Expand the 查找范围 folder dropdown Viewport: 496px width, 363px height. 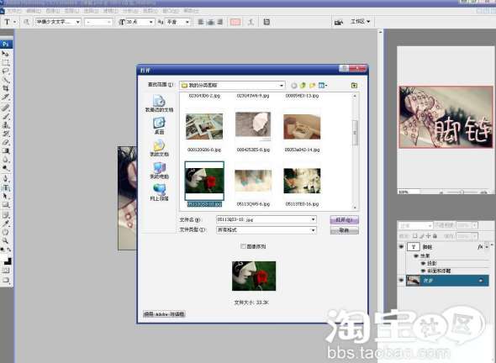click(x=282, y=86)
